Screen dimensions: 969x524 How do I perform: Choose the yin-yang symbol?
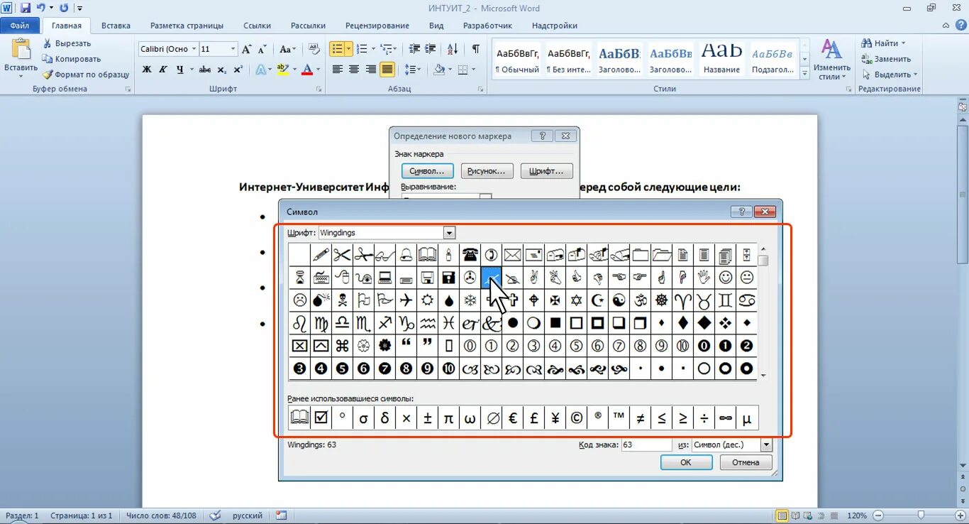[619, 300]
